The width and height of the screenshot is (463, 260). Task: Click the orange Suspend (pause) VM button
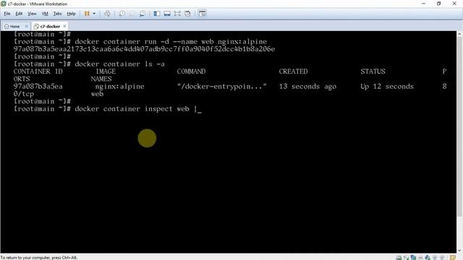[87, 14]
